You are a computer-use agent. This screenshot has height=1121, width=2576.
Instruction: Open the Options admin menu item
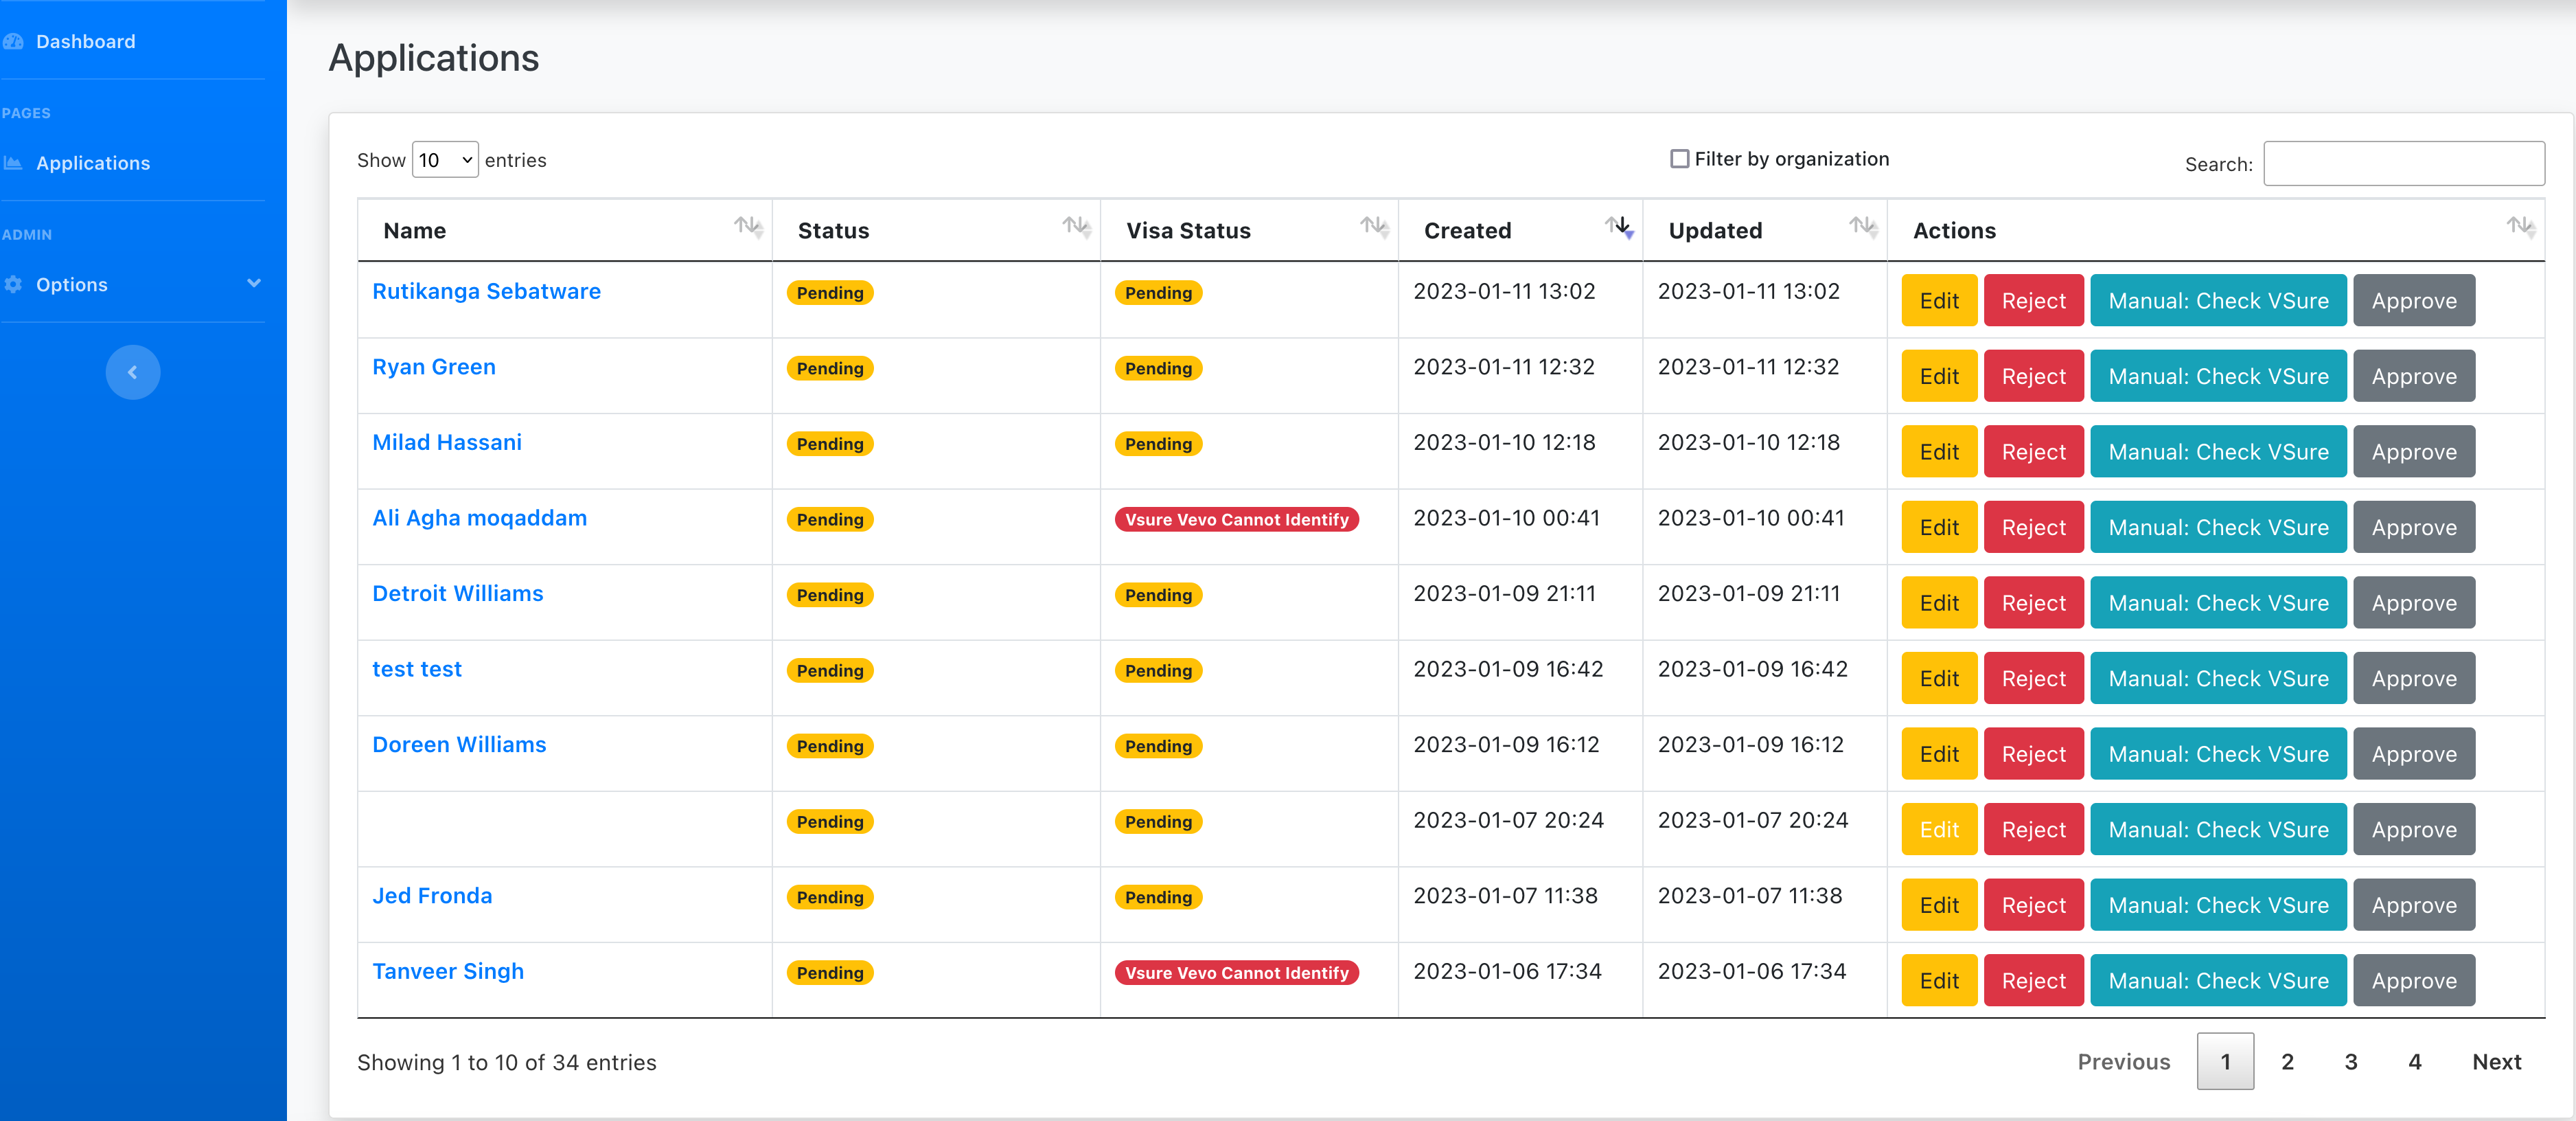click(72, 284)
